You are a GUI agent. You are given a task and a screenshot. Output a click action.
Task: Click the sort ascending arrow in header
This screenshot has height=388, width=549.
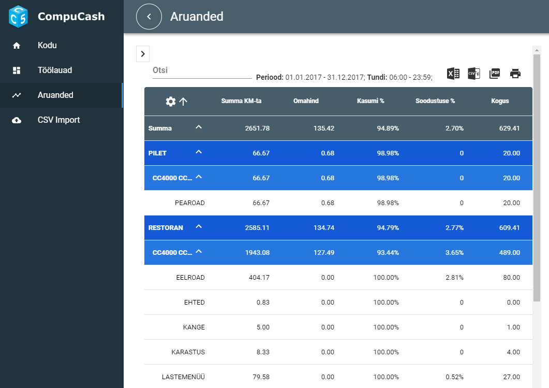pos(183,102)
